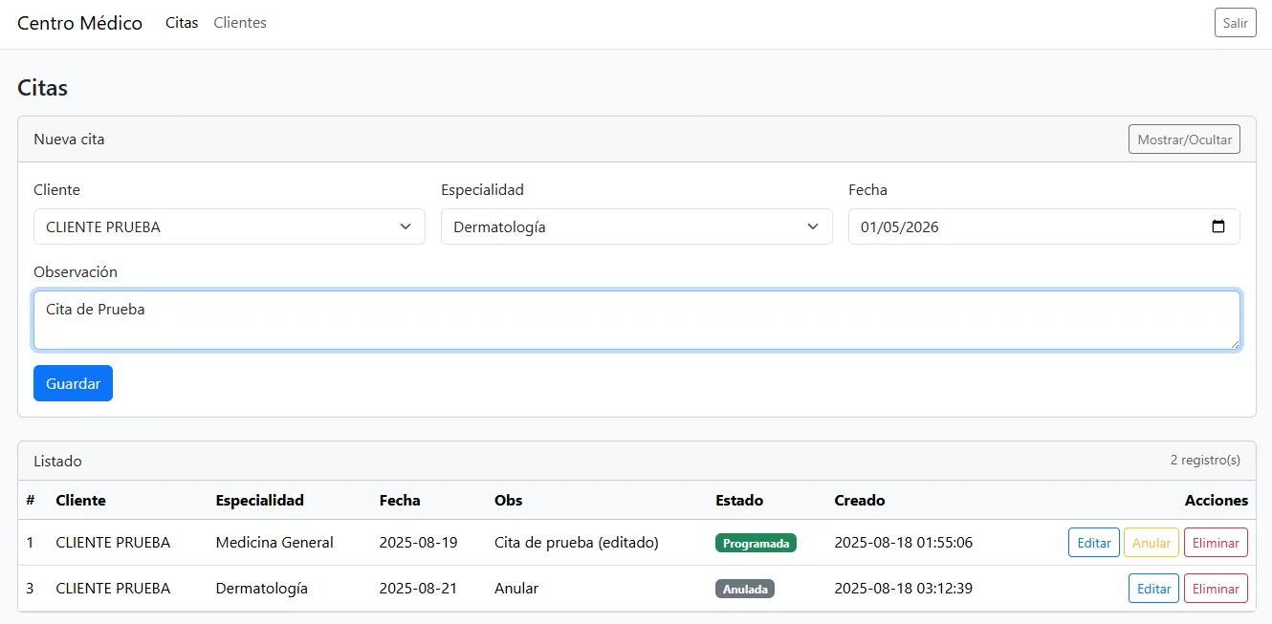Anular the Programada appointment
This screenshot has height=624, width=1272.
point(1151,542)
